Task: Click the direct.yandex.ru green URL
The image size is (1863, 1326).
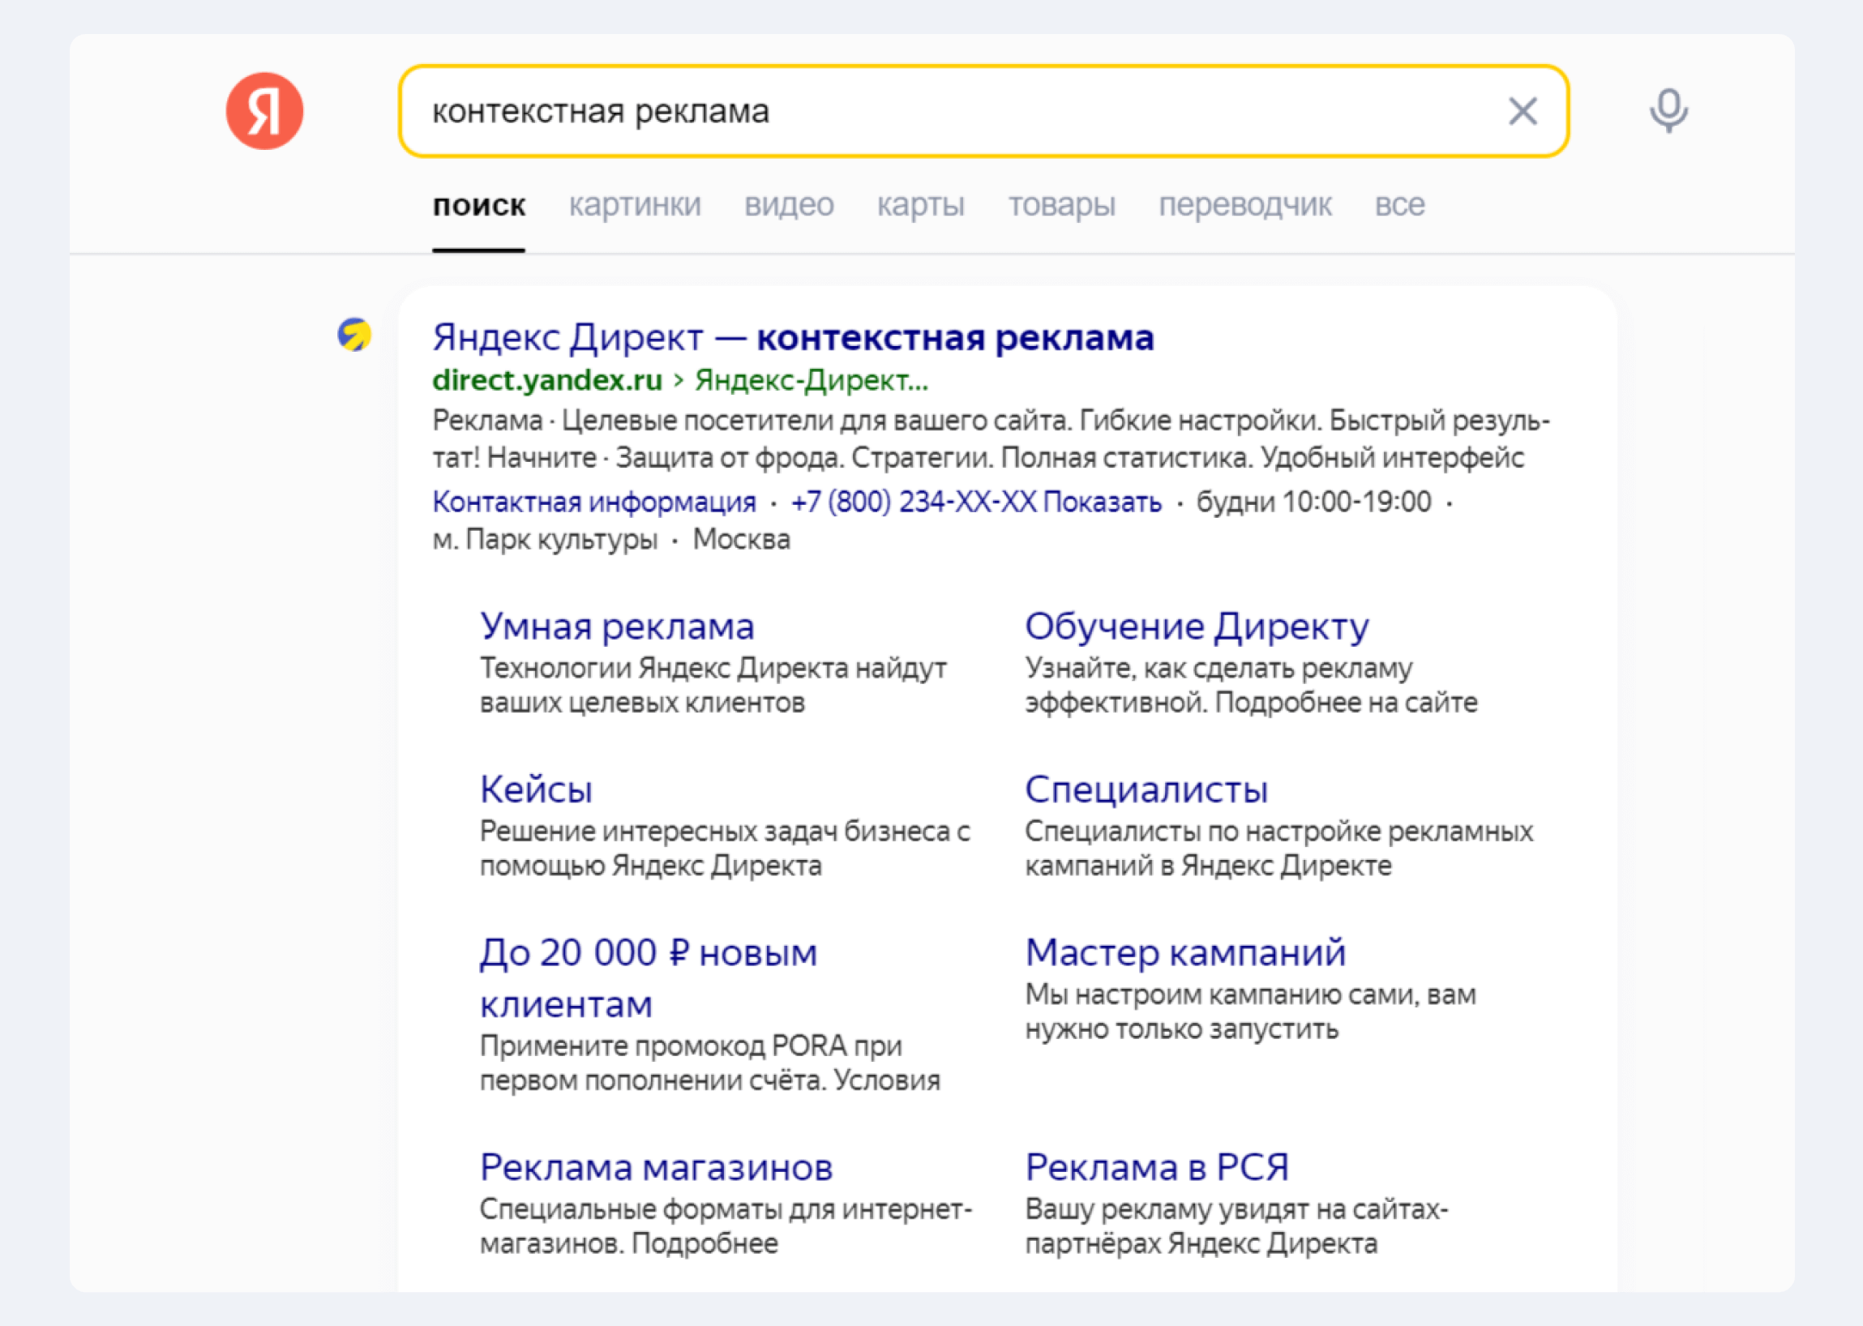Action: pyautogui.click(x=547, y=379)
